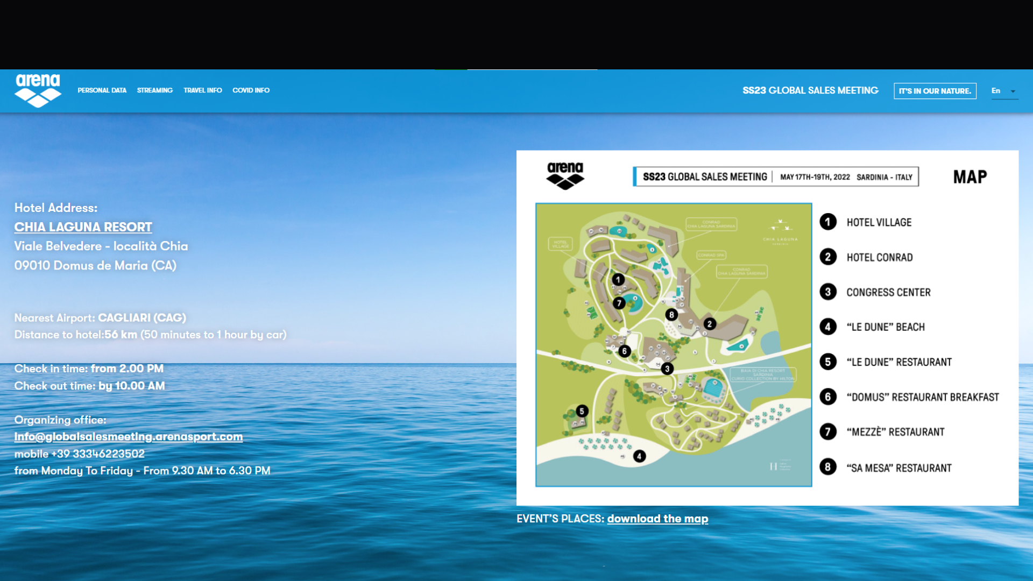Click the Organizing office: heading
Screen dimensions: 1033x581
60,420
